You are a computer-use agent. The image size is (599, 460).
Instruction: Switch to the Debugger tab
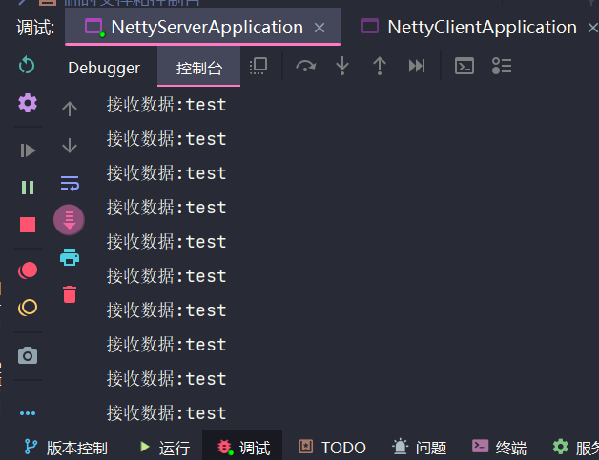tap(104, 68)
